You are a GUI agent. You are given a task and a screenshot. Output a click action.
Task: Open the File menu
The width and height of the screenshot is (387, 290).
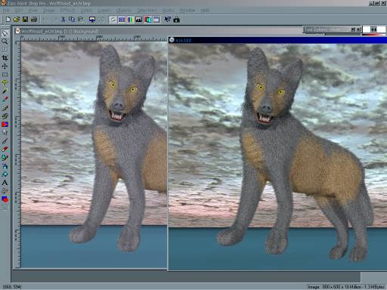coord(5,11)
